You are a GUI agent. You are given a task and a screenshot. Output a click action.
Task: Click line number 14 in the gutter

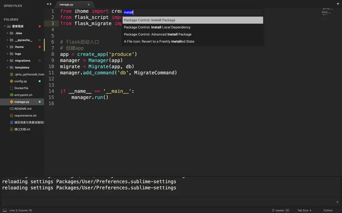[51, 91]
